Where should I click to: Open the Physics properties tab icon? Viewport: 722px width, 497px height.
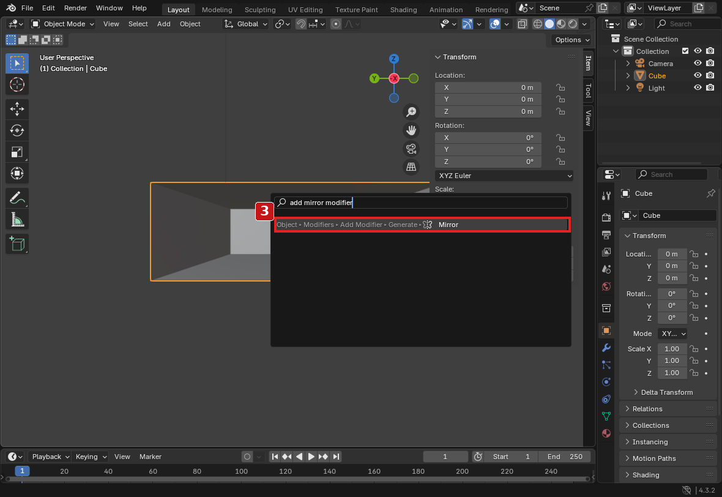(x=606, y=382)
